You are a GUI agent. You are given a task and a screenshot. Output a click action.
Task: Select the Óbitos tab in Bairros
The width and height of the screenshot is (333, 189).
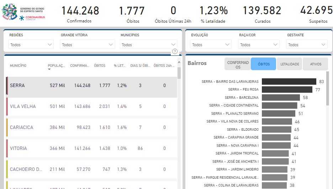(264, 64)
